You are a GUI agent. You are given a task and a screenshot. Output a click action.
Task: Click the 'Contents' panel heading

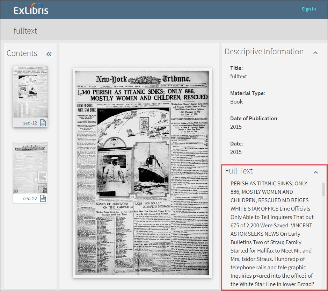click(x=22, y=54)
